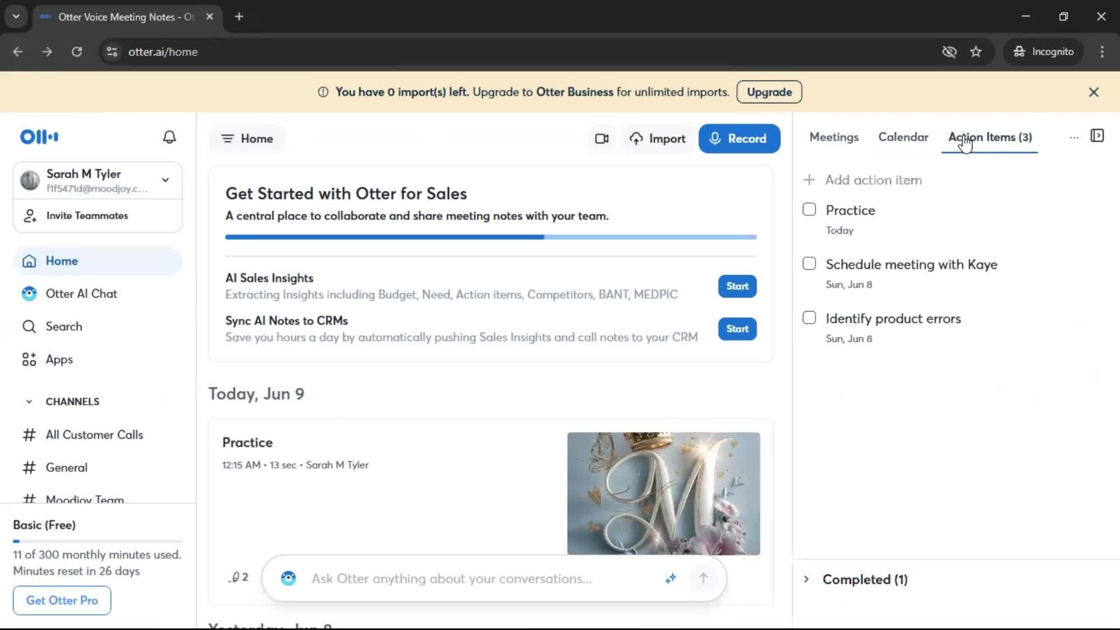Mark Schedule meeting with Kaye as done
The image size is (1120, 630).
click(809, 264)
